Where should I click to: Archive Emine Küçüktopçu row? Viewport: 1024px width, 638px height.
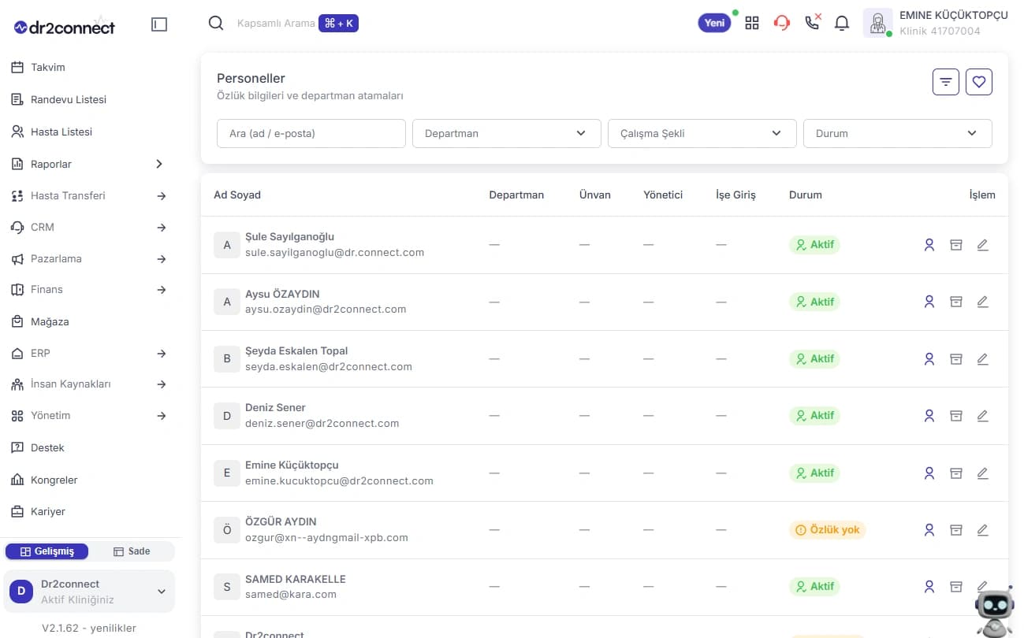[956, 473]
